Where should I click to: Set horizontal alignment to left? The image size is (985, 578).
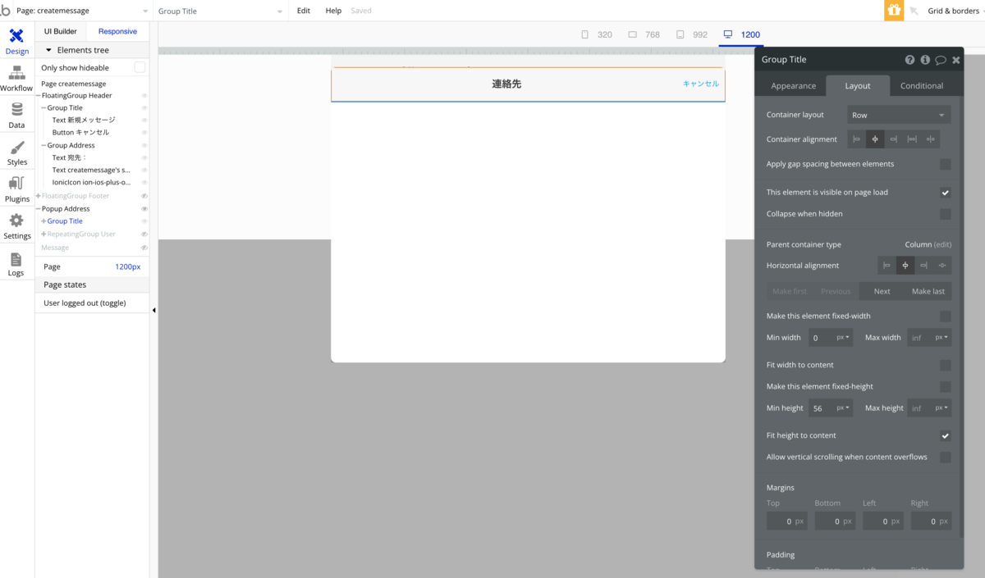pyautogui.click(x=886, y=266)
